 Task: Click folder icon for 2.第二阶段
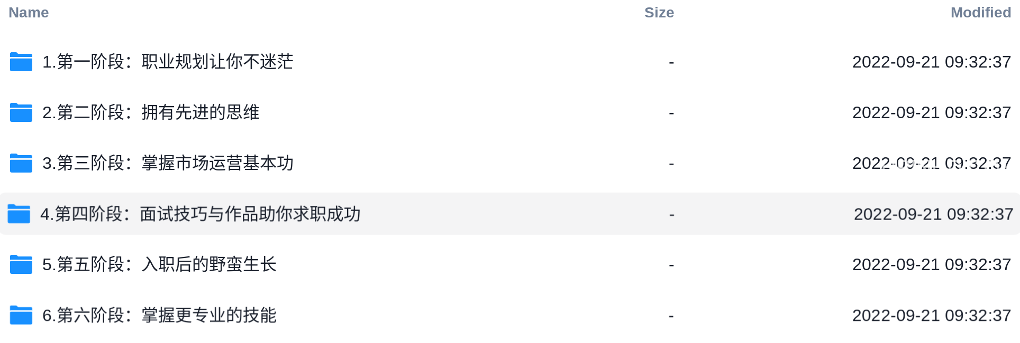(21, 112)
